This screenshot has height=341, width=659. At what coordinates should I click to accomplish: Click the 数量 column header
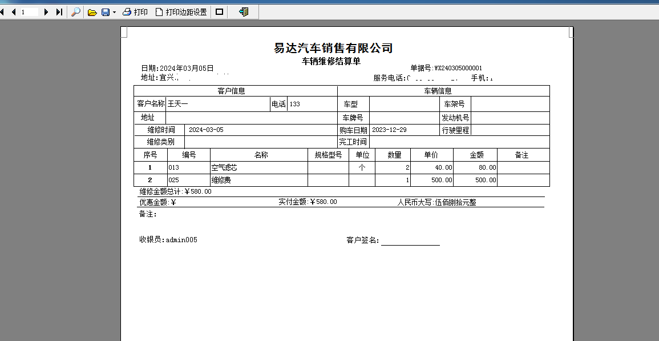coord(394,155)
